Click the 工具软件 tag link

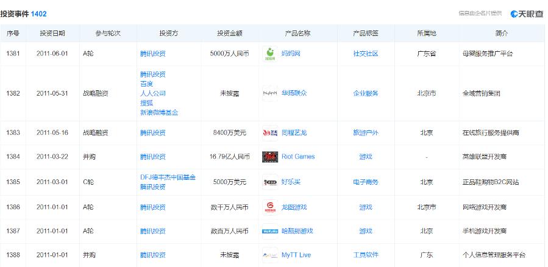(x=366, y=255)
